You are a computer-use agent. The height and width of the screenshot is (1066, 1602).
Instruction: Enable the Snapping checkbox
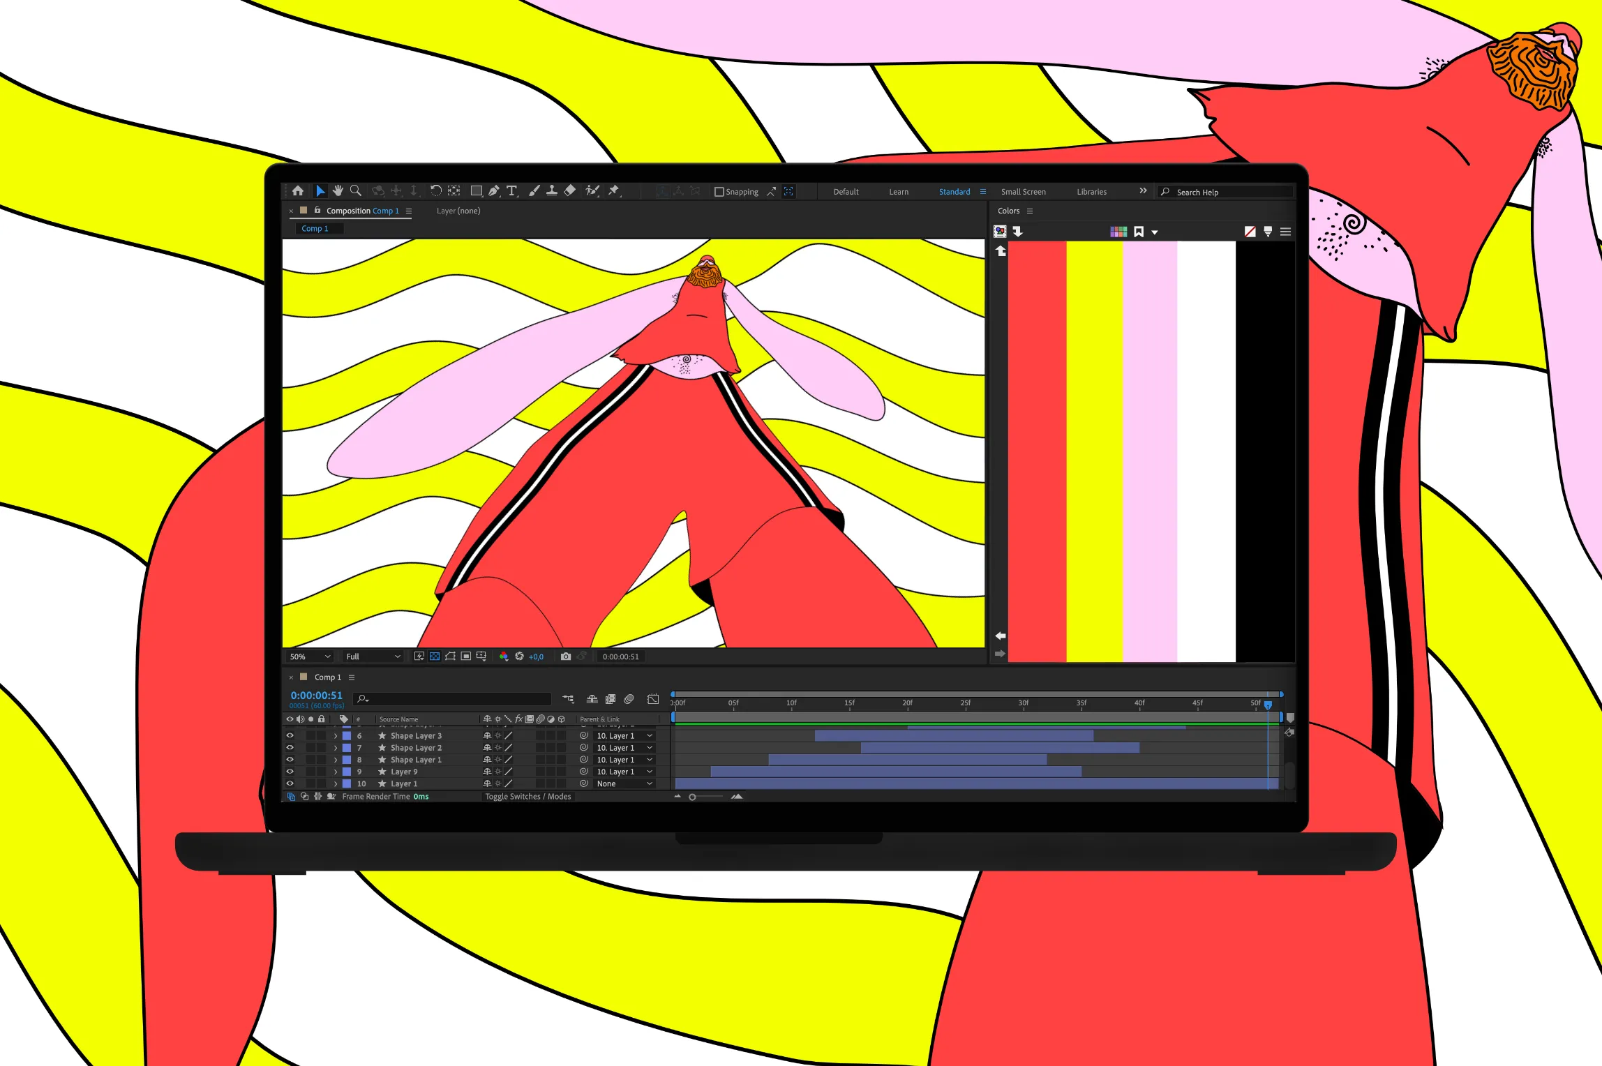(x=719, y=192)
